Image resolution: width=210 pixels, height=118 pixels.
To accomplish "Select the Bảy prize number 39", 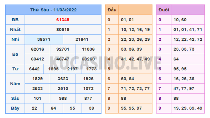I will click(91, 108).
